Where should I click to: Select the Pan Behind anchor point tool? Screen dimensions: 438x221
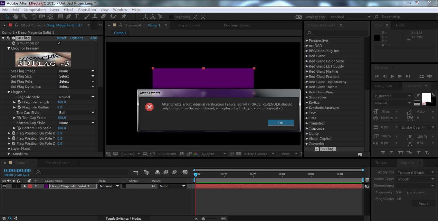click(x=51, y=16)
